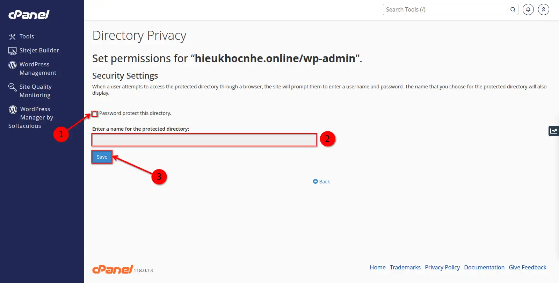Open the Privacy Policy footer link

click(442, 267)
